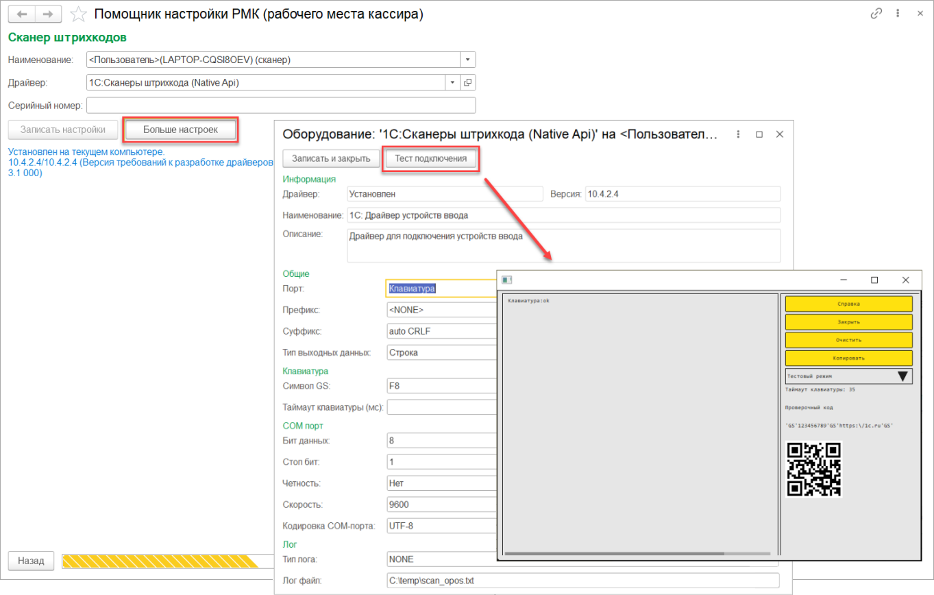The width and height of the screenshot is (934, 595).
Task: Click the Префикс field showing <NONE>
Action: coord(441,310)
